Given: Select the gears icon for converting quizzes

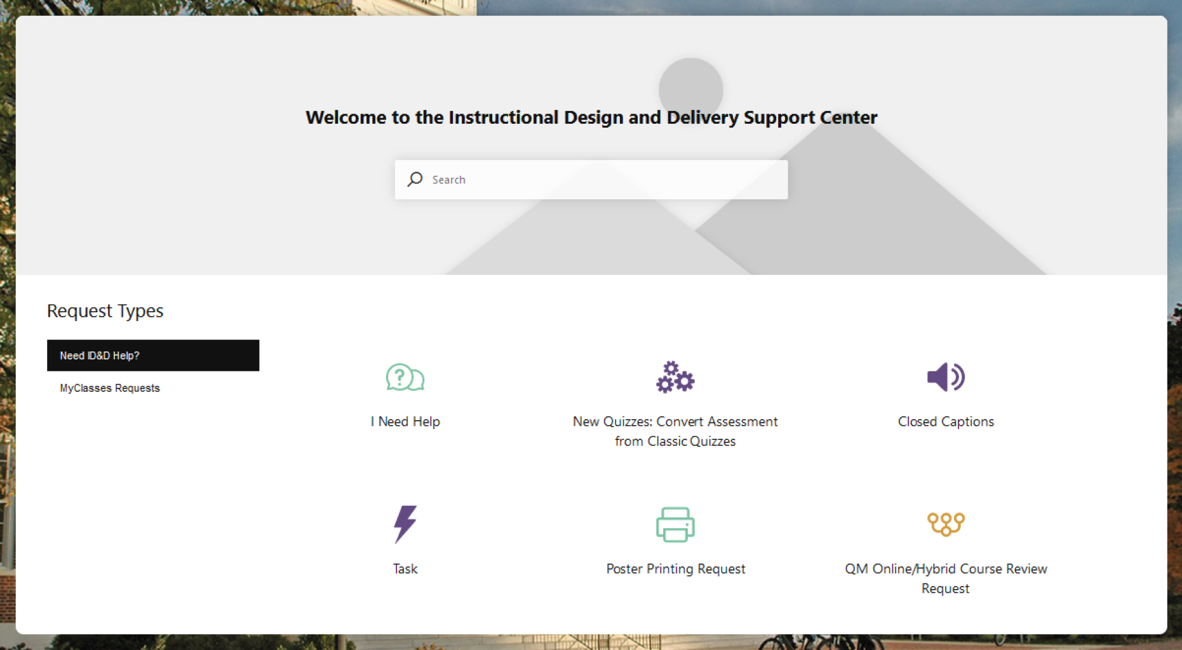Looking at the screenshot, I should coord(675,377).
